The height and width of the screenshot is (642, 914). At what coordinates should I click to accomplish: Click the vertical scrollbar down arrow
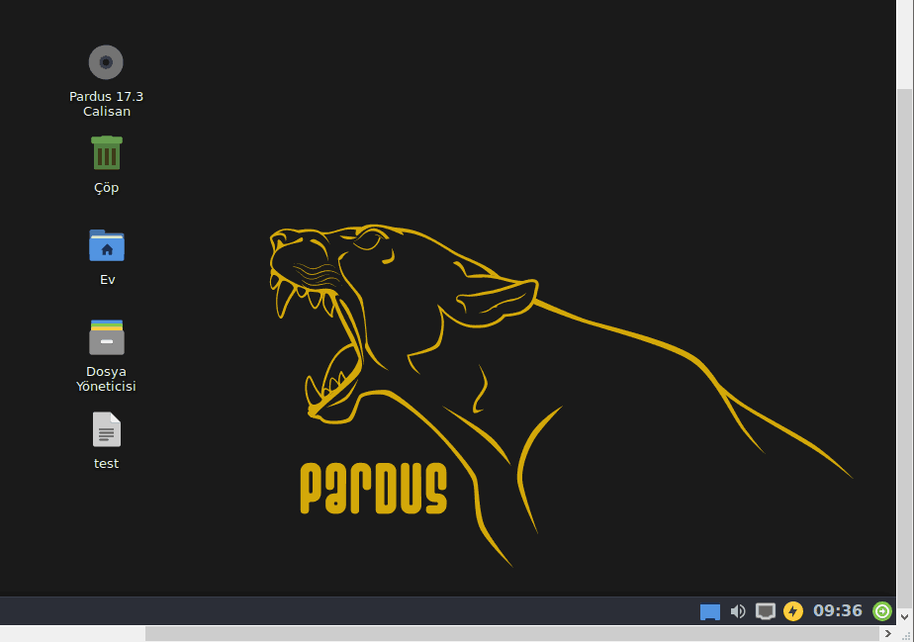click(905, 616)
